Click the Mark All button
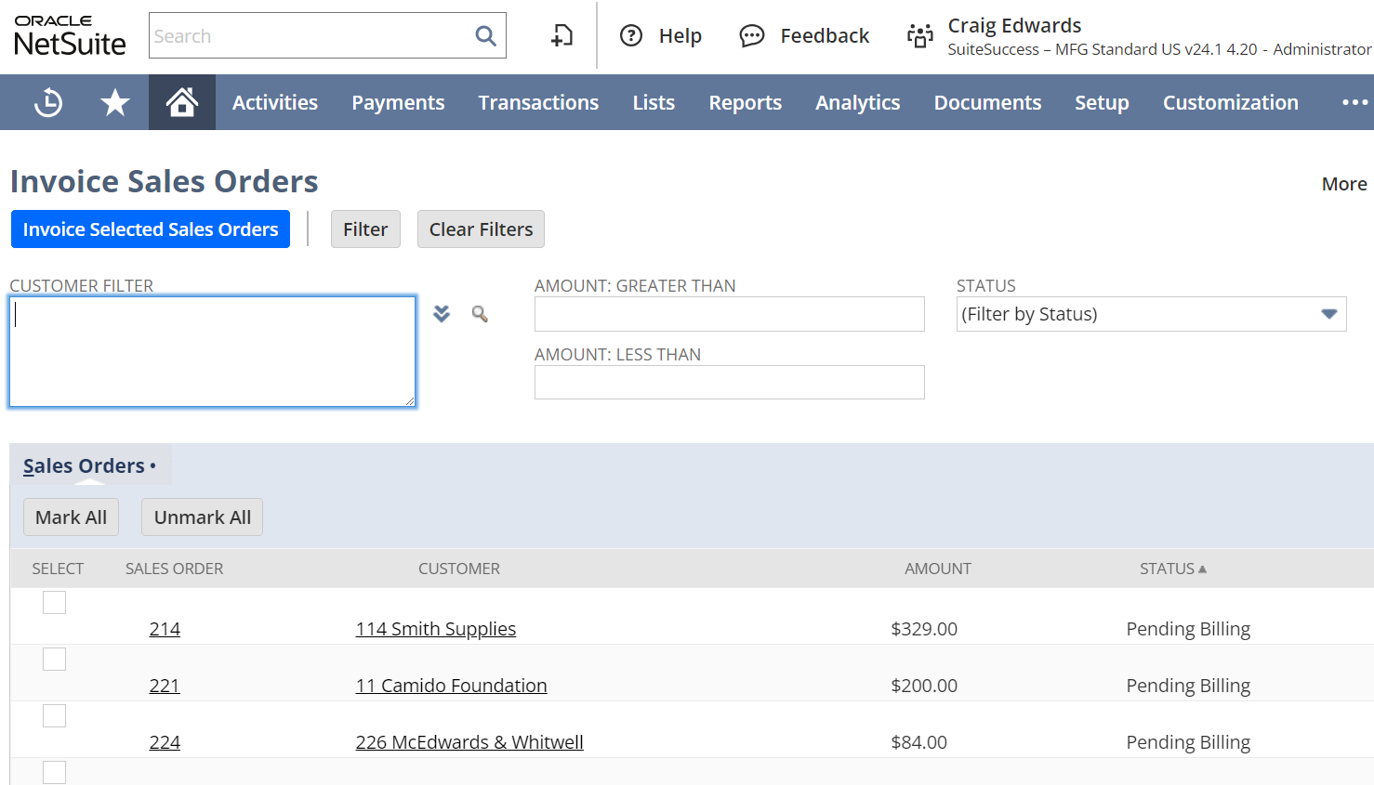The image size is (1374, 785). (x=71, y=517)
